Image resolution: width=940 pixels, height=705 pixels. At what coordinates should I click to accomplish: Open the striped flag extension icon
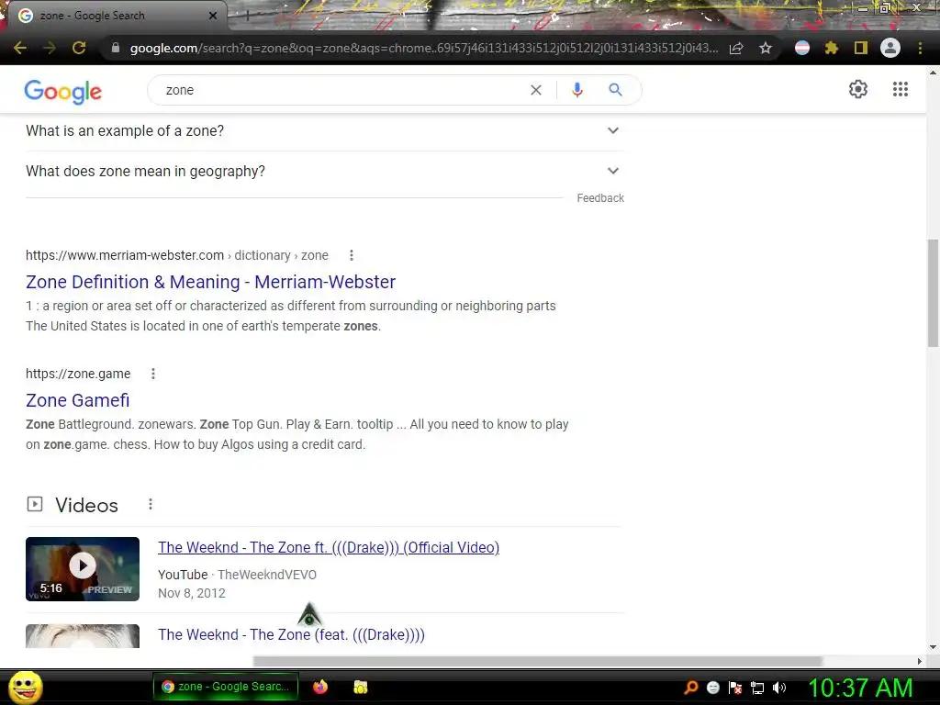802,48
